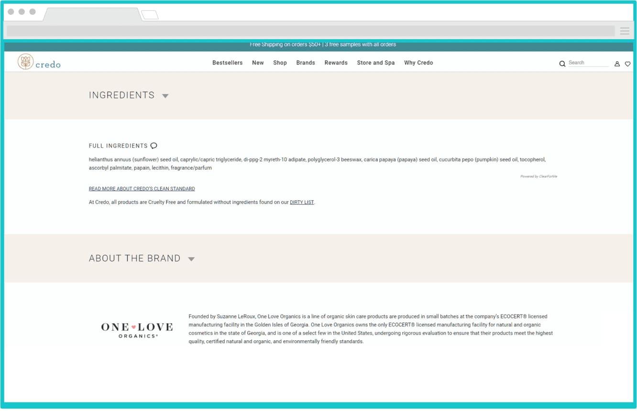Click the Full Ingredients label
The image size is (637, 411).
(118, 146)
